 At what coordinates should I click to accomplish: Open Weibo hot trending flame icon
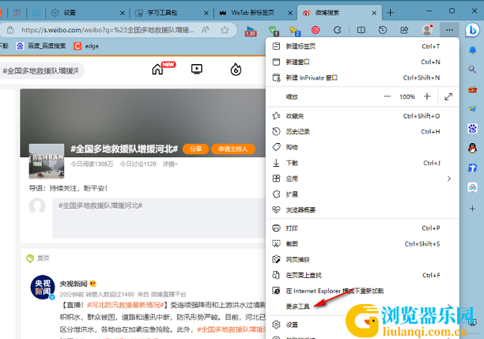pyautogui.click(x=236, y=69)
